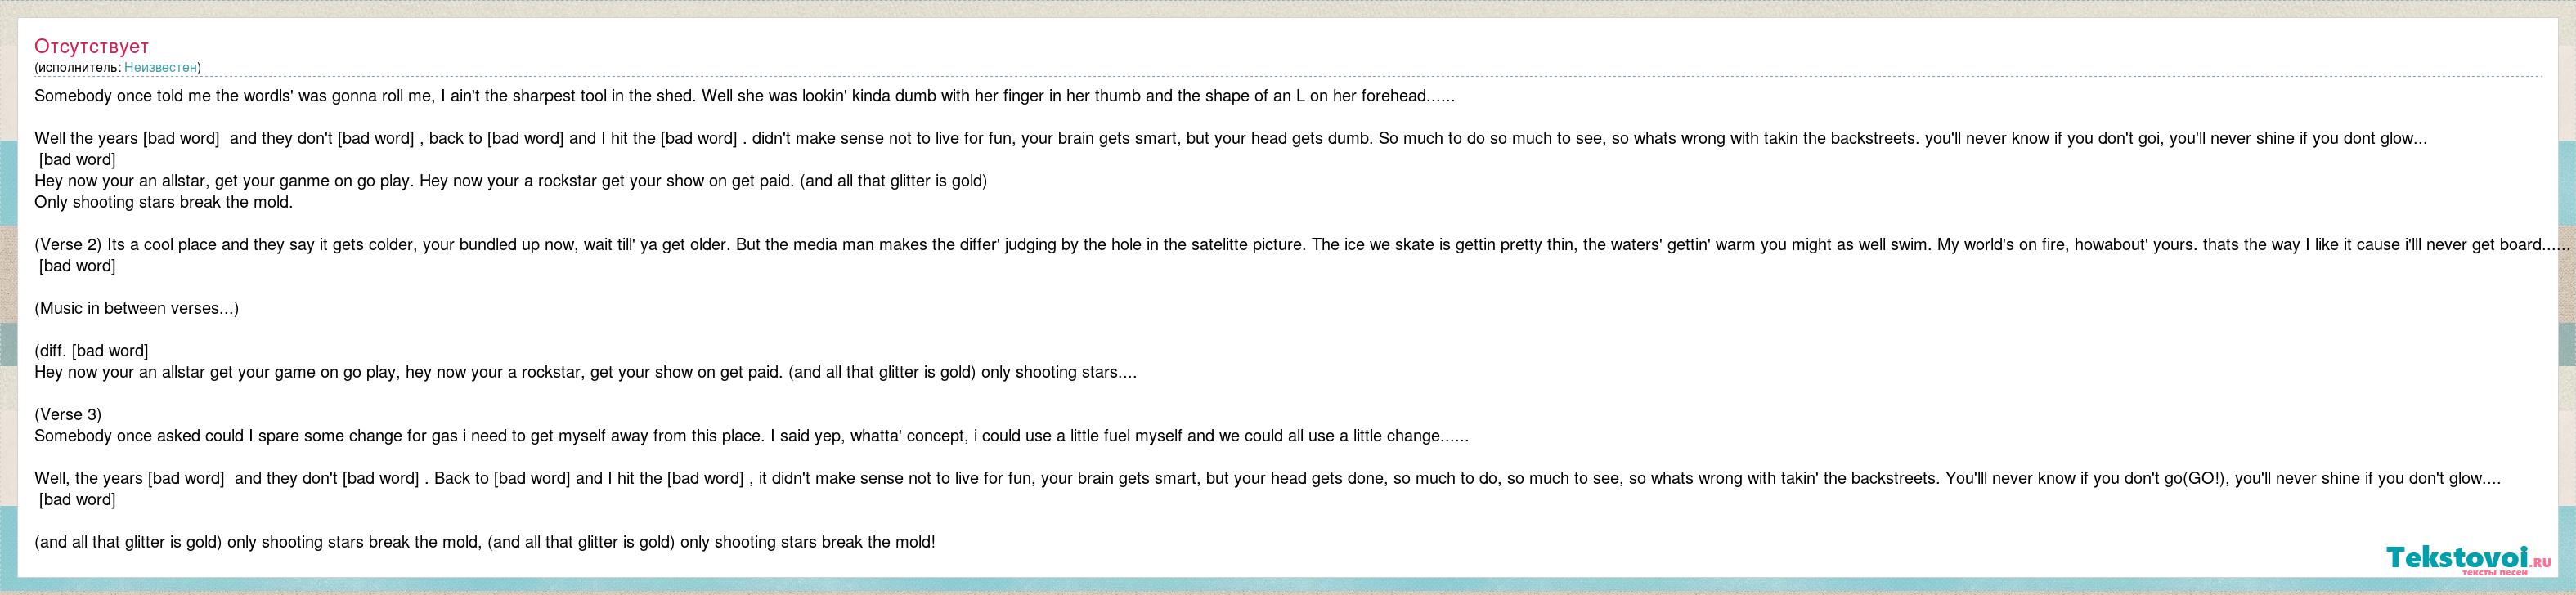
Task: Click chorus line ending only shooting stars....
Action: (585, 372)
